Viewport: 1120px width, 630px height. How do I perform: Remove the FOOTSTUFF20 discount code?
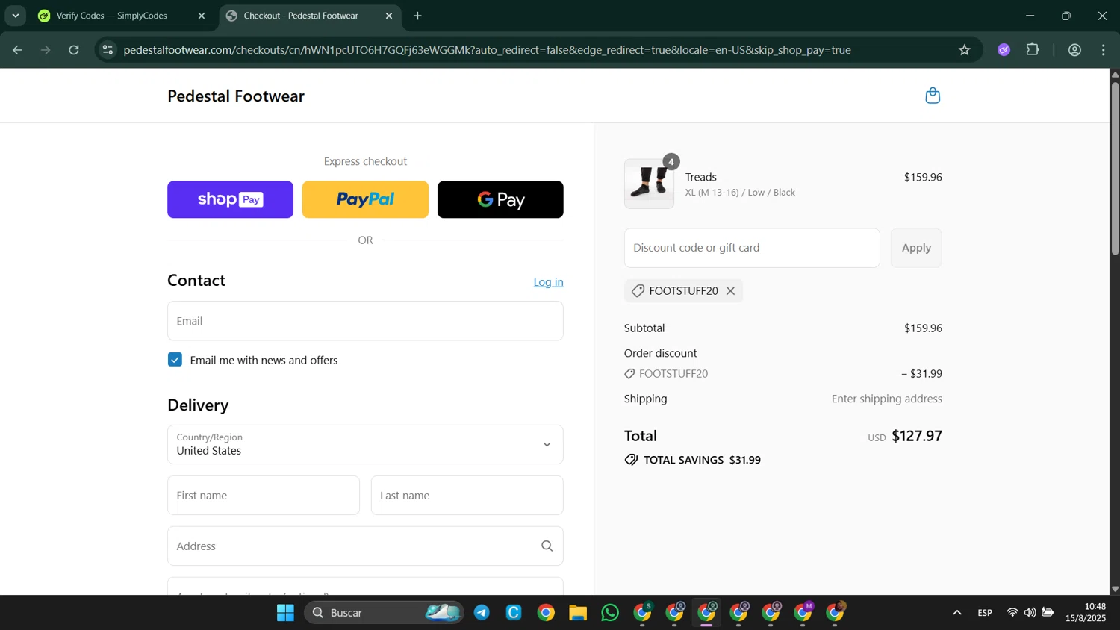[730, 291]
